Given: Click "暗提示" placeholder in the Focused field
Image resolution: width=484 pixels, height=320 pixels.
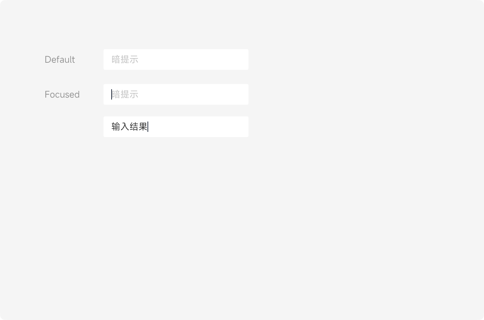Looking at the screenshot, I should 125,94.
